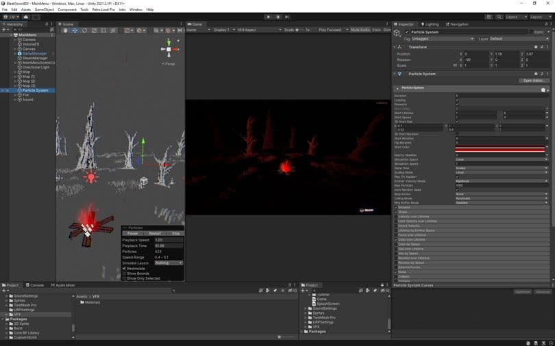Screen dimensions: 555x346
Task: Select the Hand view tool in Scene
Action: [x=66, y=31]
